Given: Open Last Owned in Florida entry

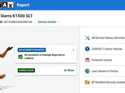Looking at the screenshot, I should 105,71.
